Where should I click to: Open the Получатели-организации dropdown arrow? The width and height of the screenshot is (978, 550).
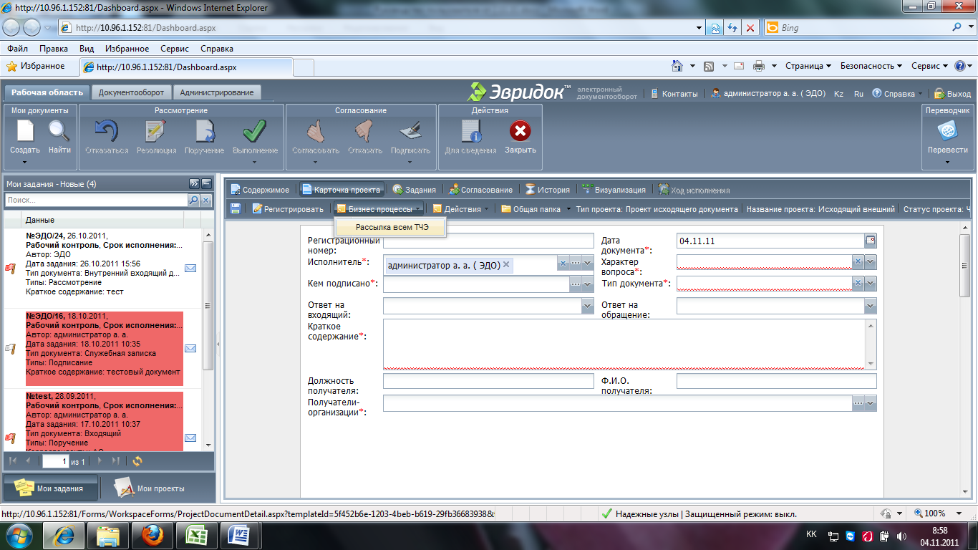(x=871, y=403)
